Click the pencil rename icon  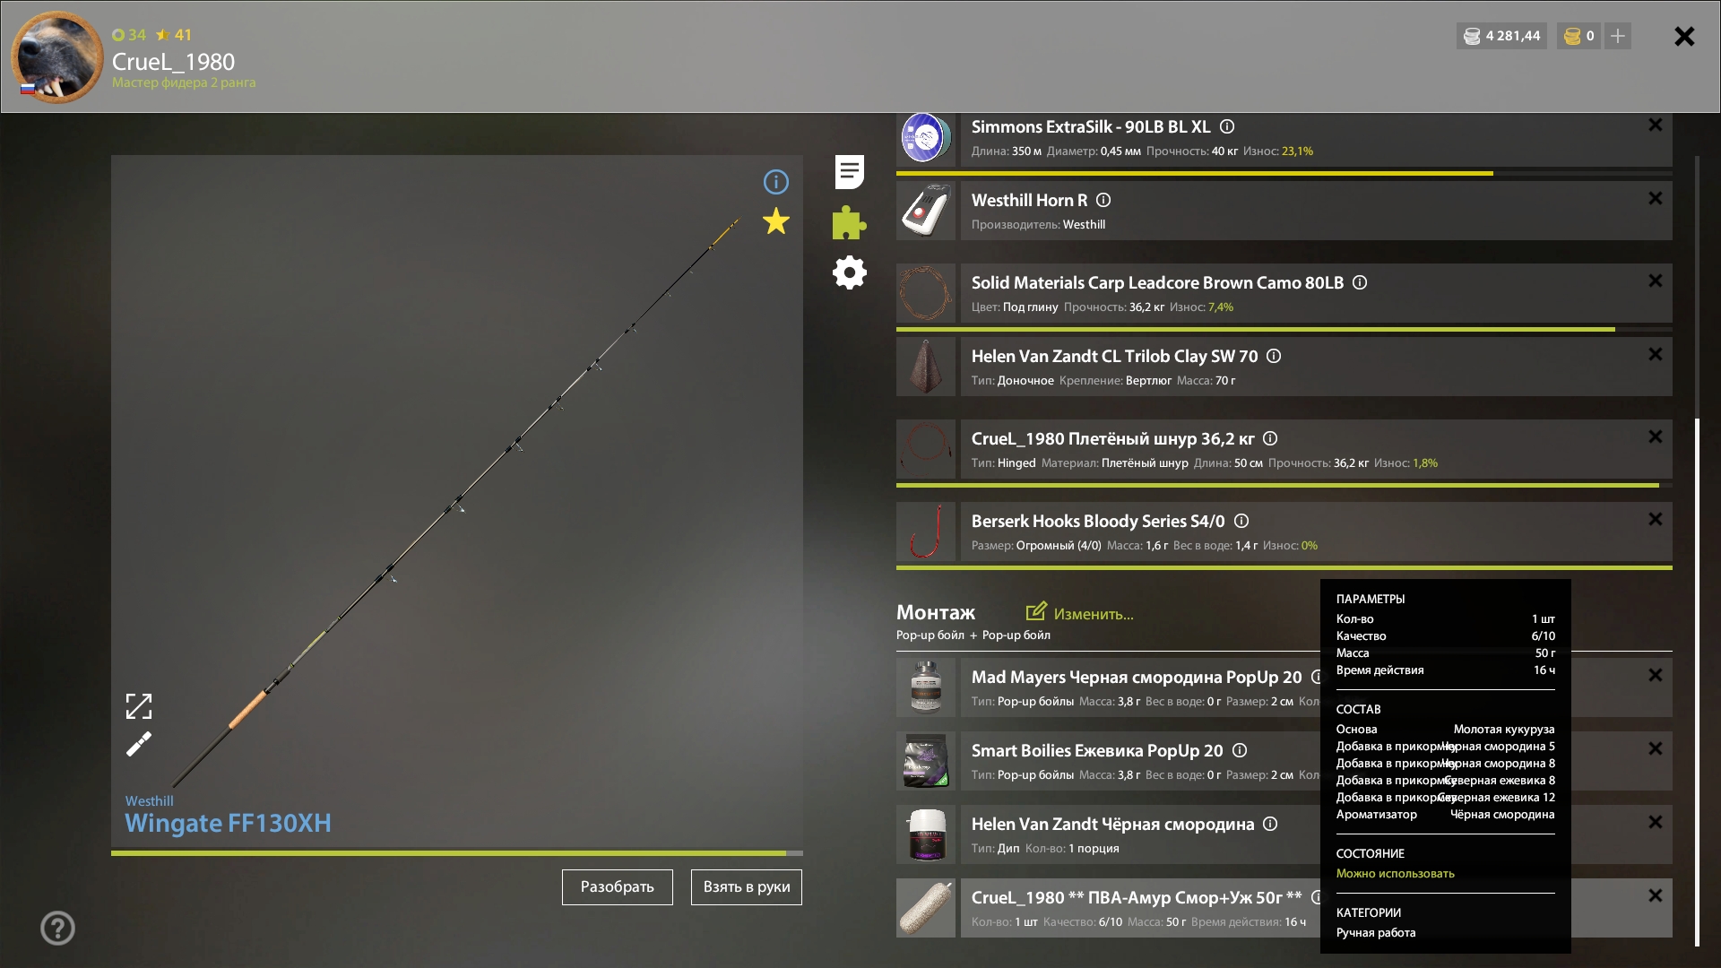coord(139,744)
